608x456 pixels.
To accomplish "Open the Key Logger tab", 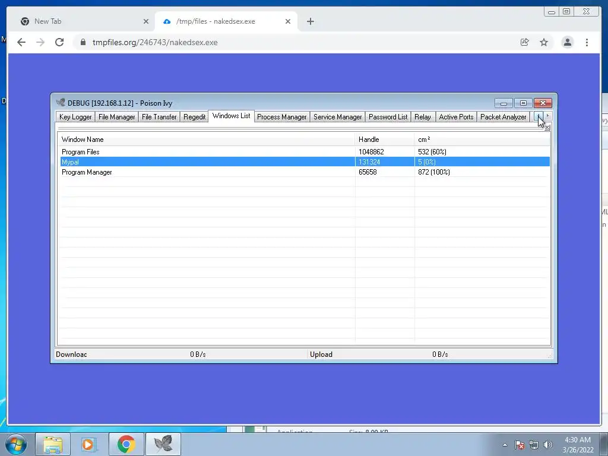I will point(75,117).
